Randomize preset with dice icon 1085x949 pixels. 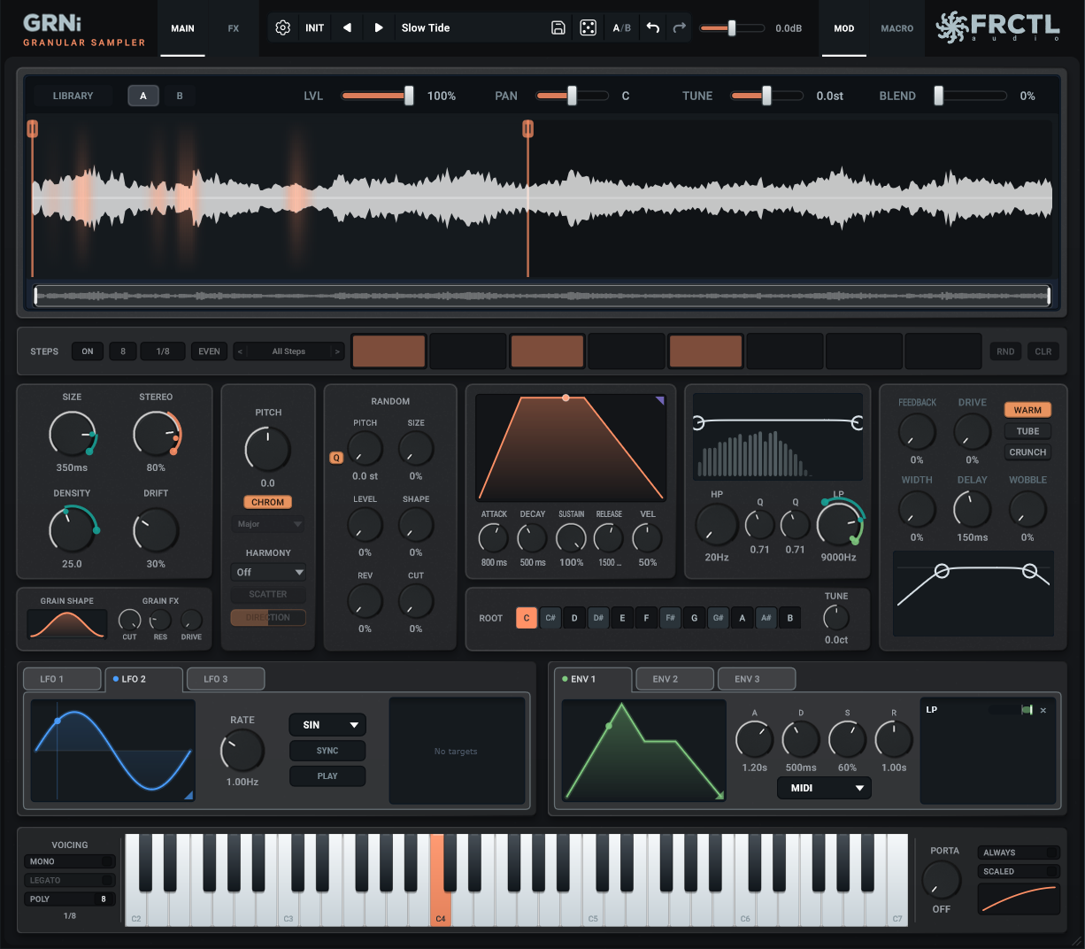point(588,27)
